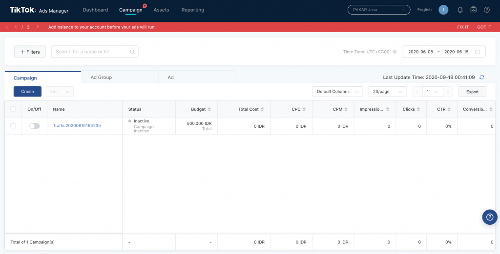Open the floating help chat button
Image resolution: width=500 pixels, height=254 pixels.
tap(490, 217)
